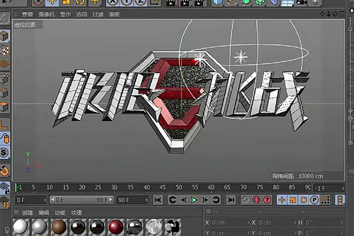Open the film strip frame-rate dropdown
Screen dimensions: 354x236
pos(340,200)
